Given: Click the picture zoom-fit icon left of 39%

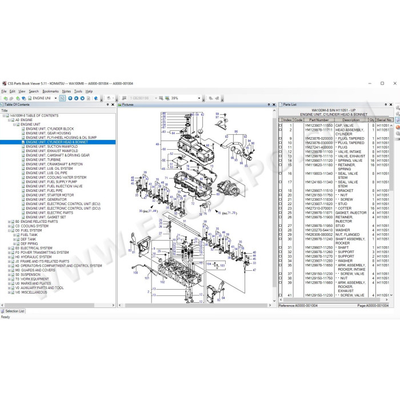Looking at the screenshot, I should click(161, 98).
